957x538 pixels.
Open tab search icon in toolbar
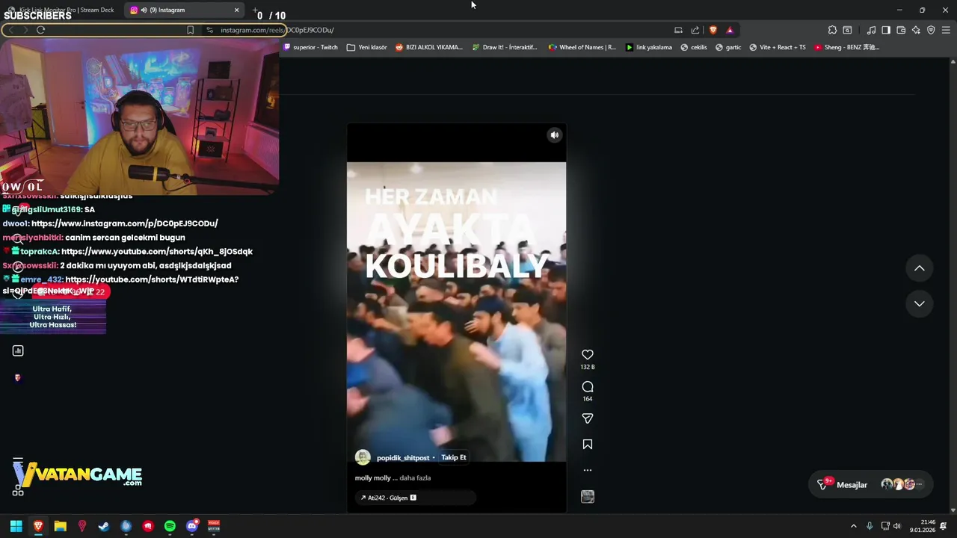847,30
